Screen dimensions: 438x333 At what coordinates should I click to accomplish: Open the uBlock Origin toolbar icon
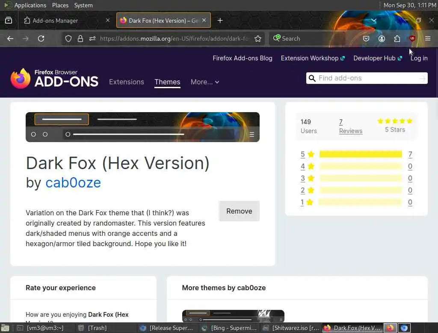(x=412, y=39)
